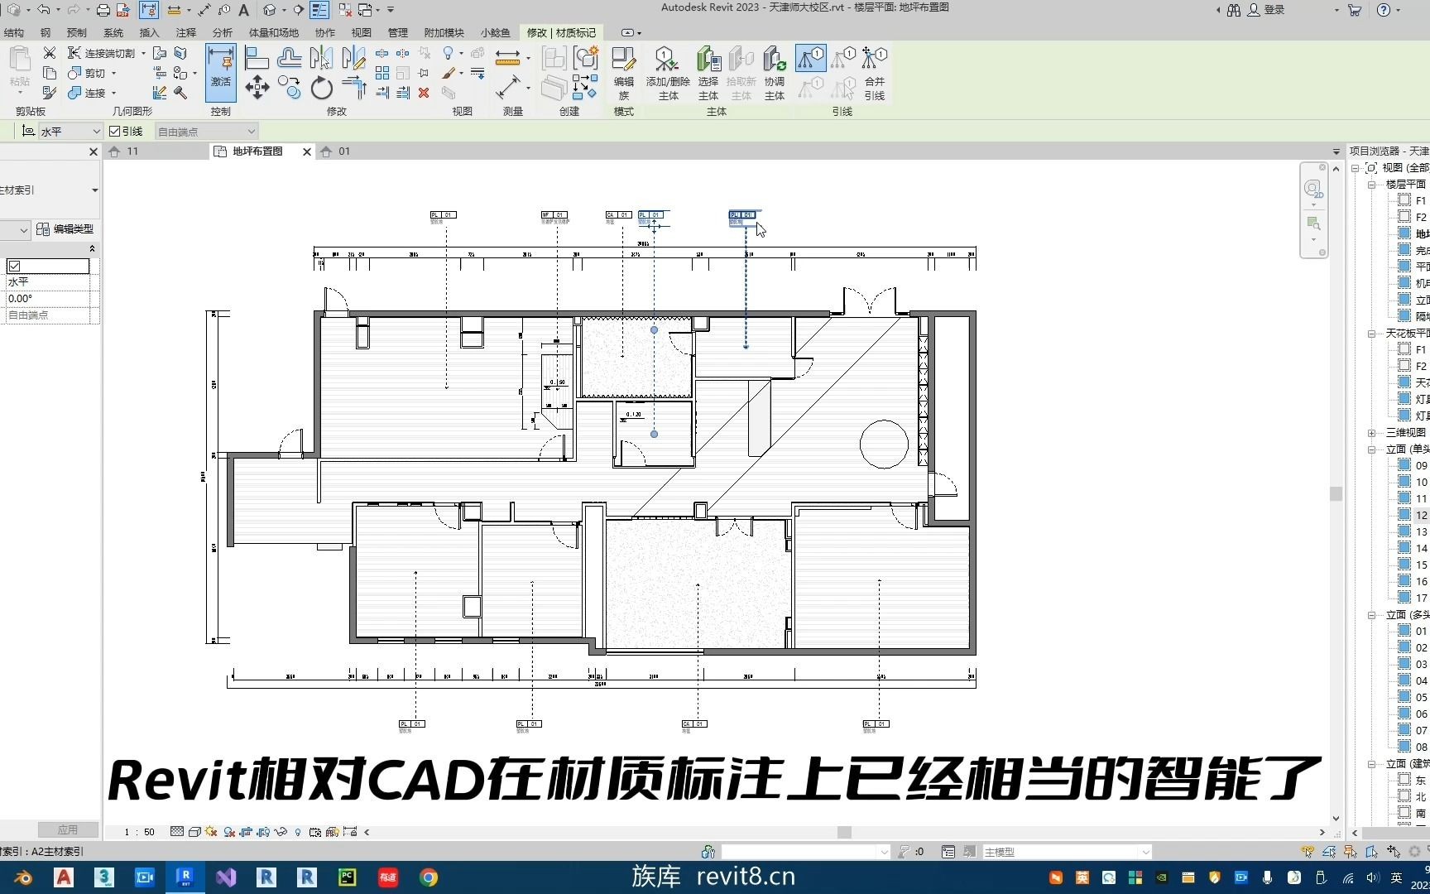
Task: Click Merge Leaders (合并引线) icon
Action: tap(875, 73)
